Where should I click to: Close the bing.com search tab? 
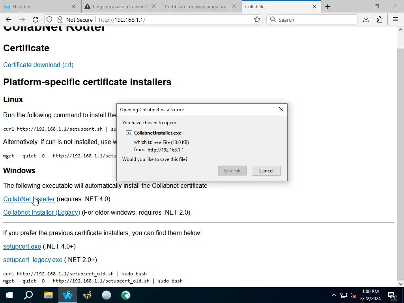pos(154,7)
